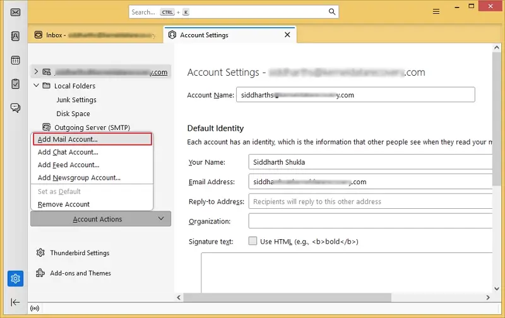Click the Thunderbird Settings gear icon

[40, 252]
